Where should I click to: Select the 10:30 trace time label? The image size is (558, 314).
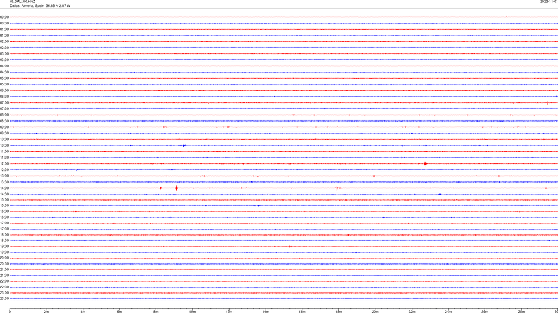tap(4, 145)
